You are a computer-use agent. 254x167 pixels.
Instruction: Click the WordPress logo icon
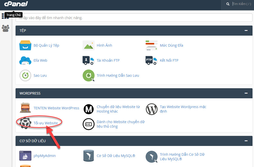pos(152,109)
